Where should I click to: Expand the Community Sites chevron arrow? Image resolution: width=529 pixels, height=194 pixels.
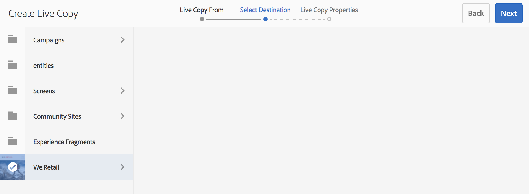122,116
